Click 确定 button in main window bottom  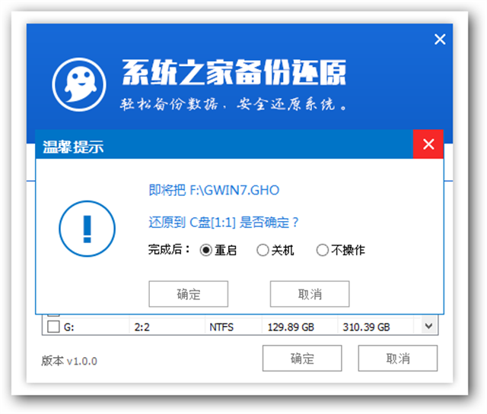pos(302,359)
